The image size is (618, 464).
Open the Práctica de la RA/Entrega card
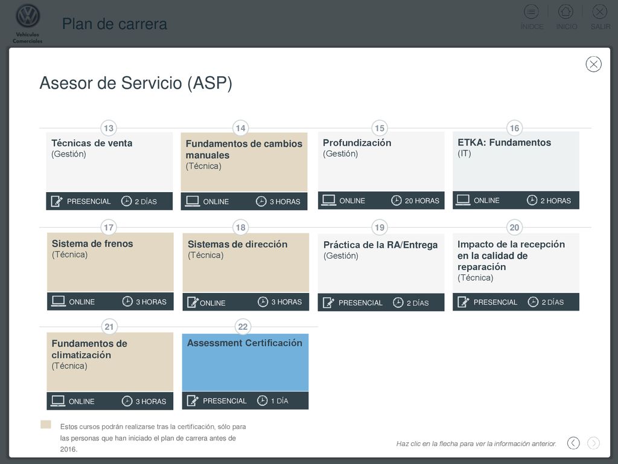pos(381,272)
